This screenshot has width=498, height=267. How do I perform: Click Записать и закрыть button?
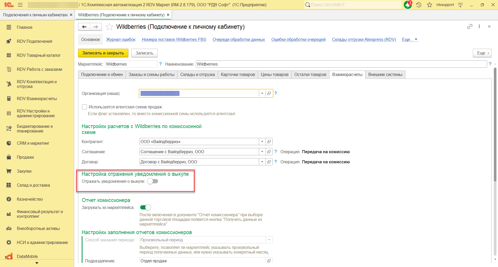(103, 53)
